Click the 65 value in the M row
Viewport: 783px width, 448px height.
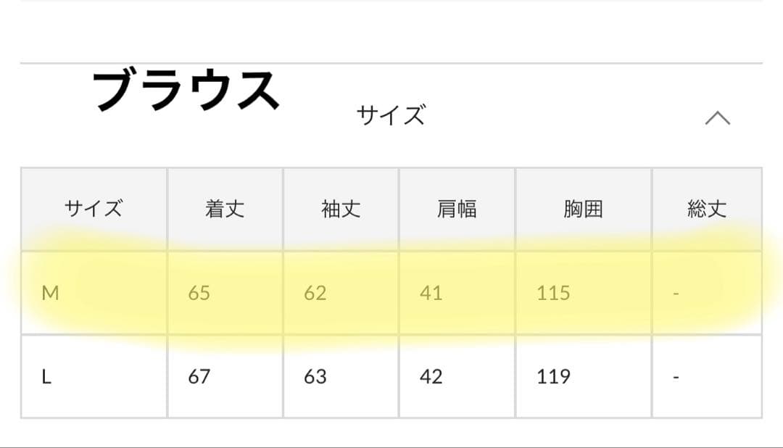point(199,293)
